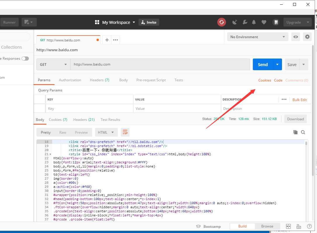
Task: Download the response
Action: pyautogui.click(x=296, y=119)
